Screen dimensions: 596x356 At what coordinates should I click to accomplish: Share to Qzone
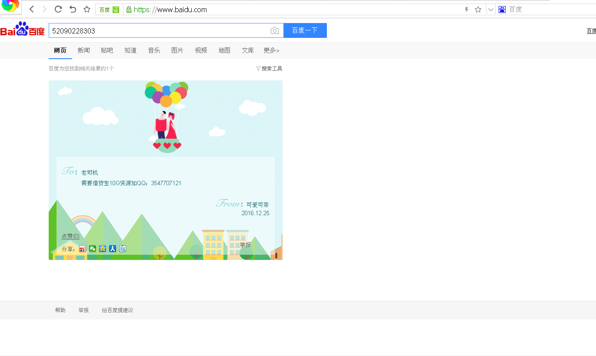point(102,248)
